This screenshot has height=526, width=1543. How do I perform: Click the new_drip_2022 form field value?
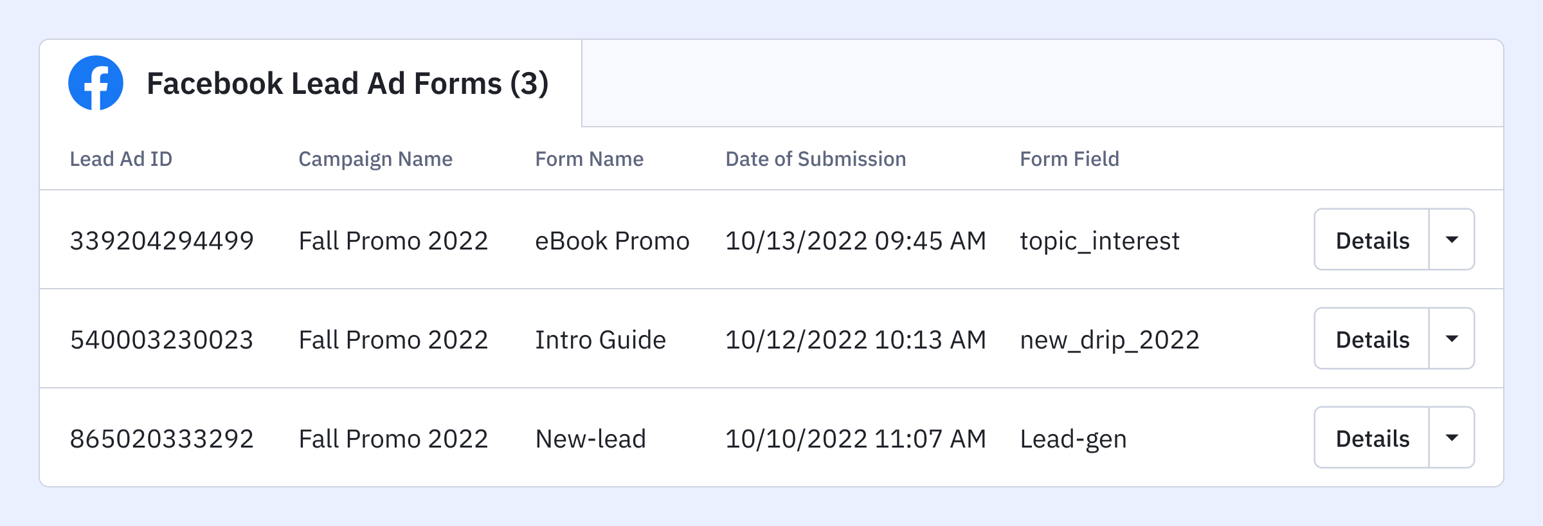click(x=1109, y=340)
